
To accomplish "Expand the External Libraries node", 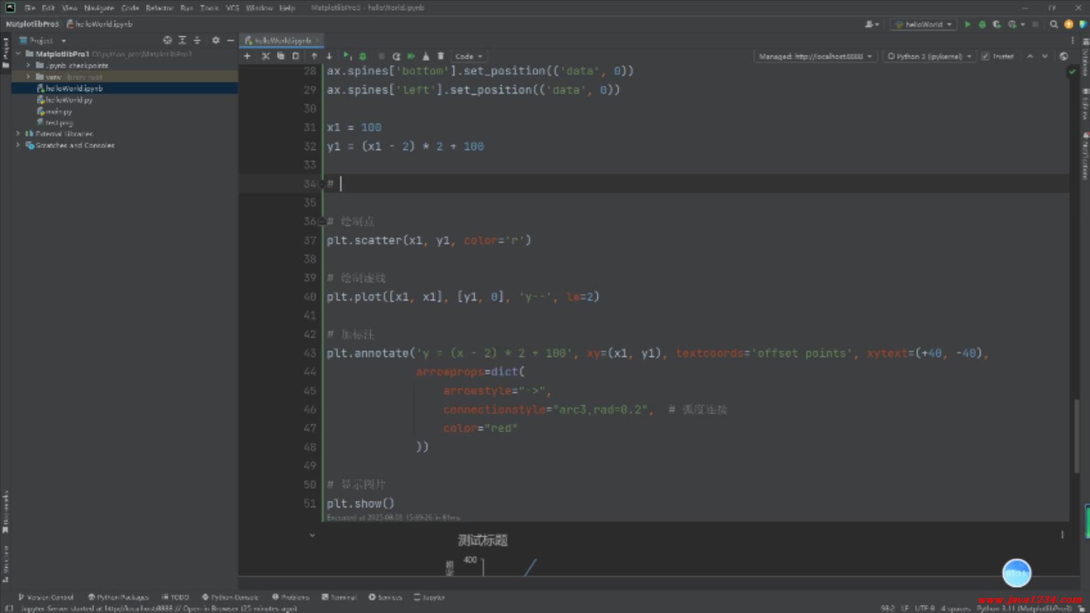I will pos(18,134).
